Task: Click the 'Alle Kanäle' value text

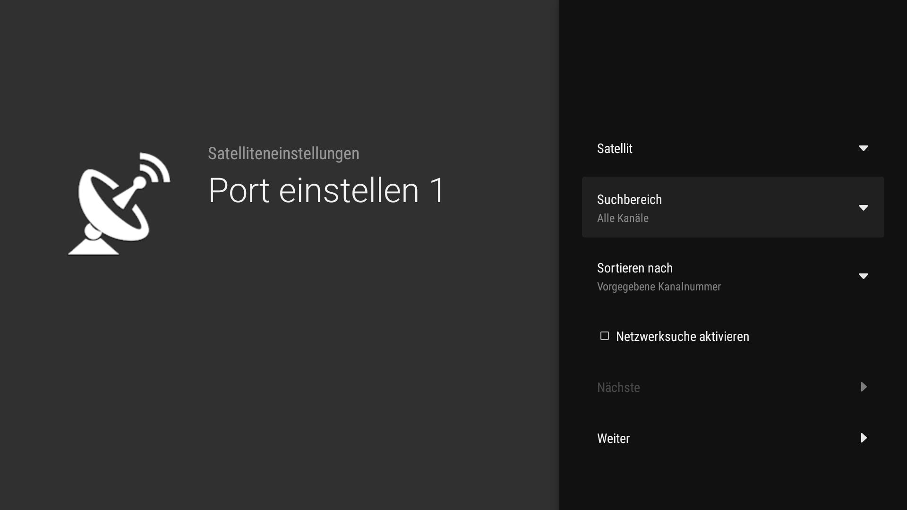Action: pyautogui.click(x=623, y=218)
